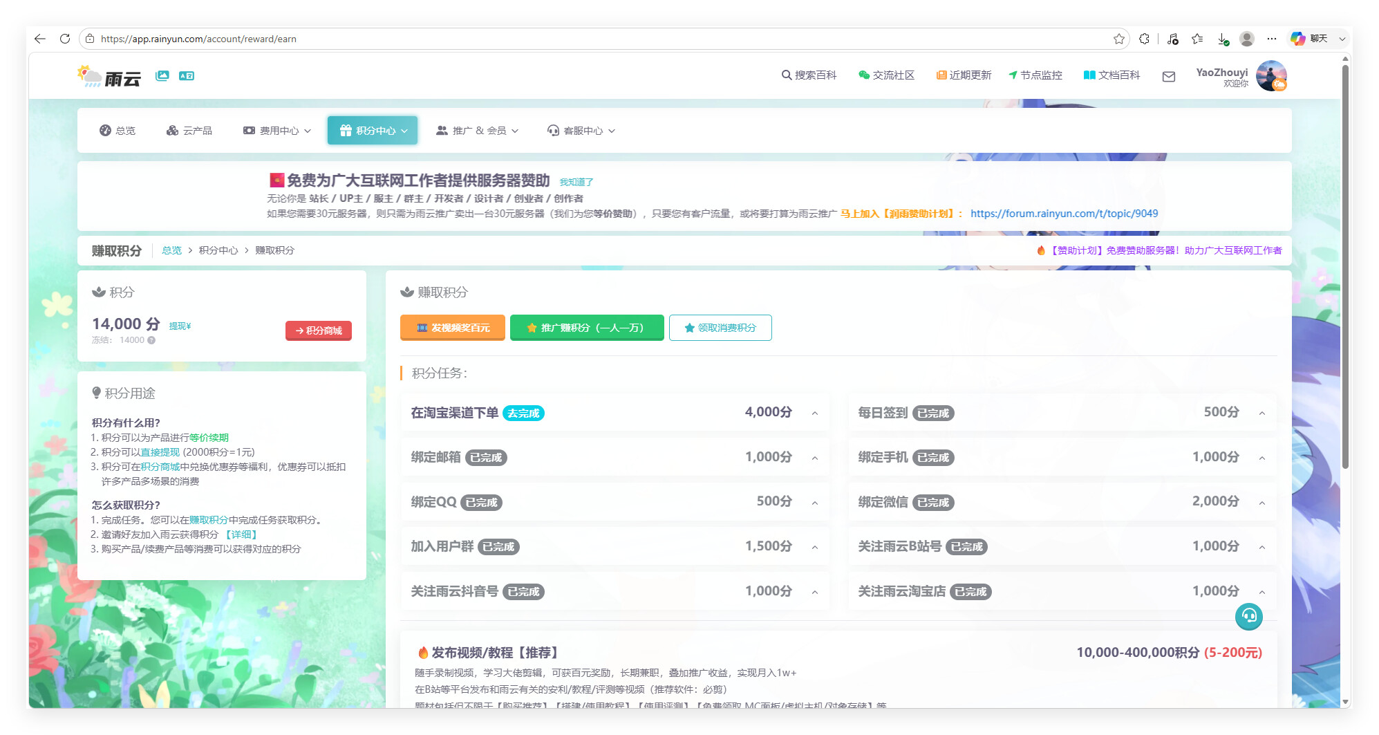Open the browser extensions puzzle icon

[x=1145, y=39]
